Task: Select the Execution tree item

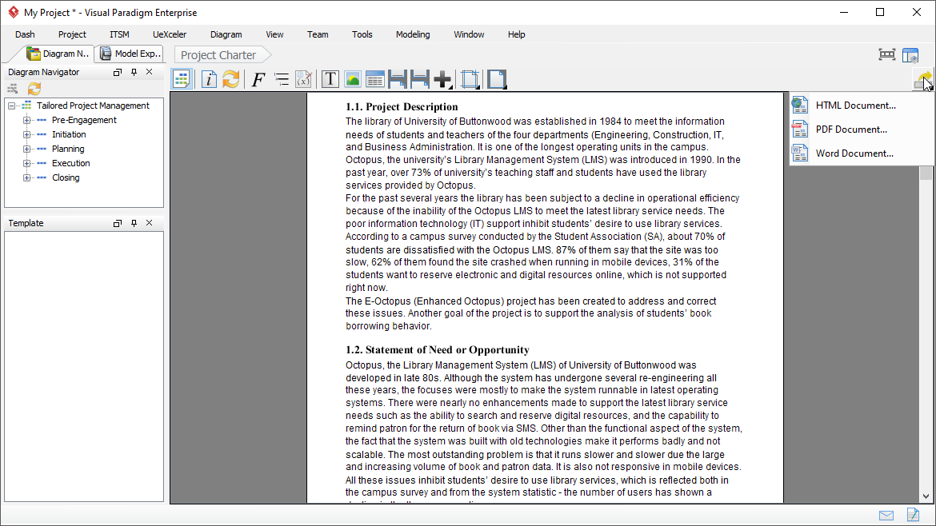Action: (x=71, y=163)
